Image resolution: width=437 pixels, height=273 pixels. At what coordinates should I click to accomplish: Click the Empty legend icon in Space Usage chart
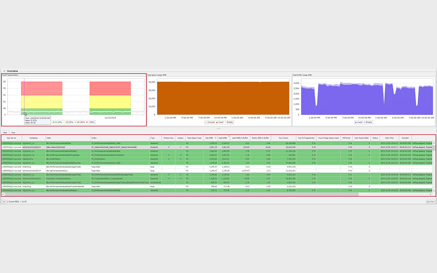[x=225, y=122]
